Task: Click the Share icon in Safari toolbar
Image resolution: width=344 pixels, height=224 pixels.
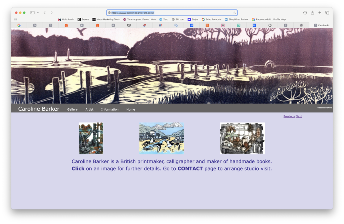Action: pyautogui.click(x=312, y=13)
